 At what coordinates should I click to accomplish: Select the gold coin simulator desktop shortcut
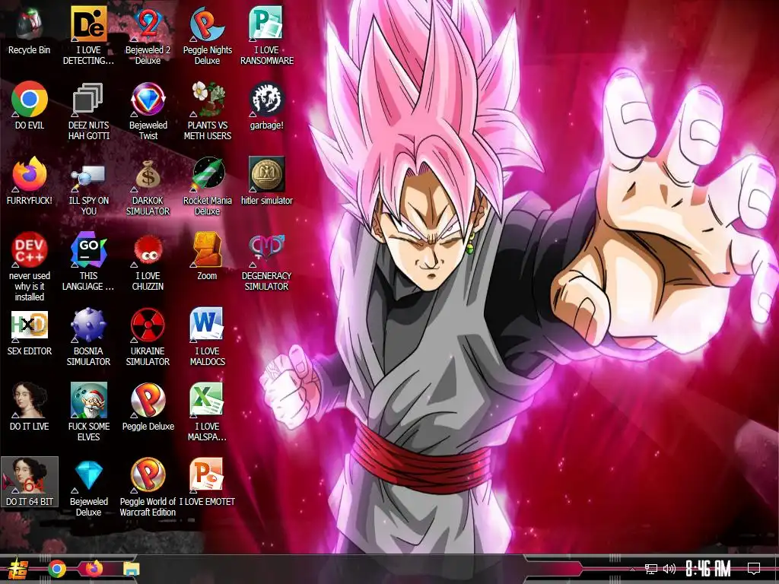coord(267,181)
